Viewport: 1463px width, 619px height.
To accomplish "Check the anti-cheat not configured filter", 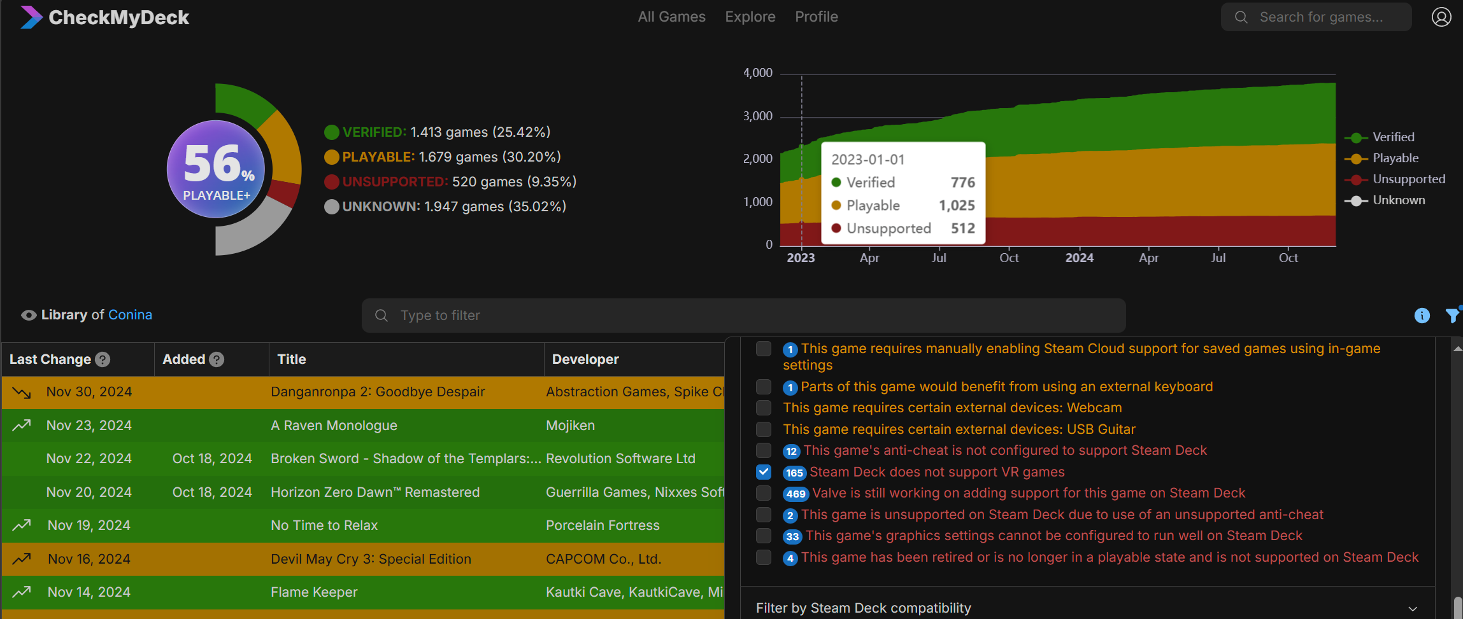I will click(764, 450).
